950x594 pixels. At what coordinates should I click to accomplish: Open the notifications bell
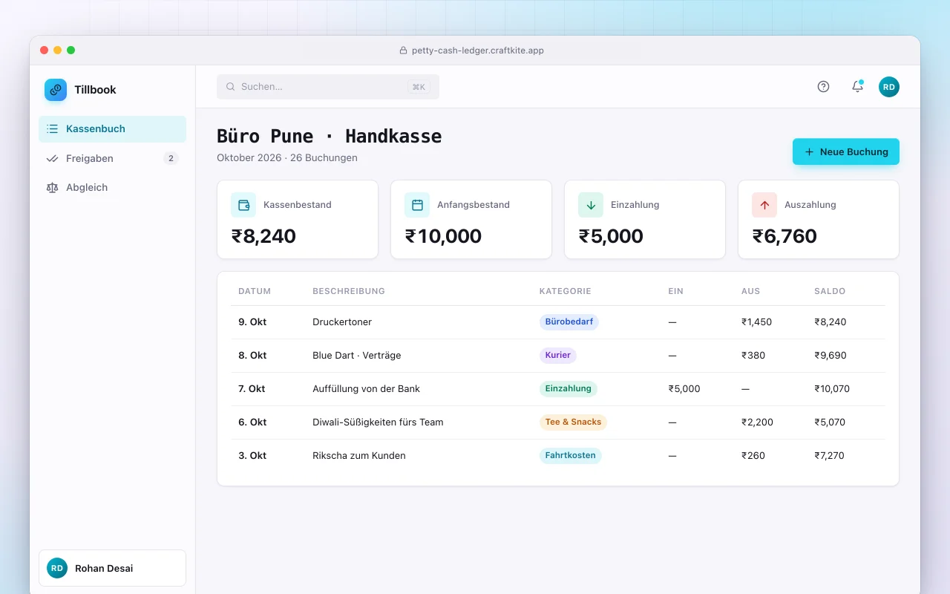pyautogui.click(x=857, y=87)
